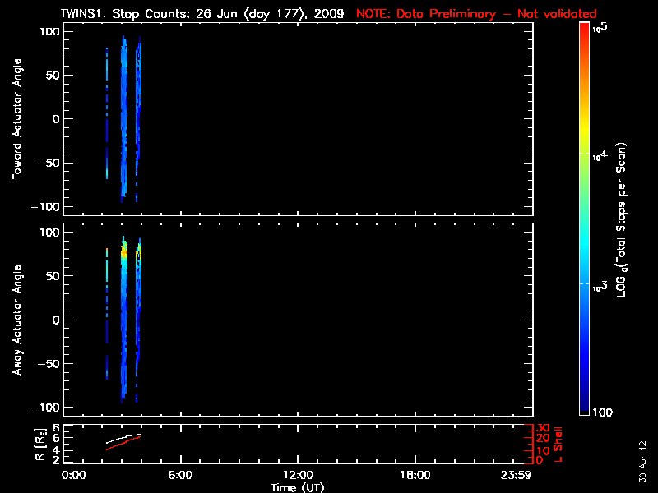This screenshot has width=658, height=493.
Task: Click the red 'Data Preliminary' note
Action: [x=476, y=14]
